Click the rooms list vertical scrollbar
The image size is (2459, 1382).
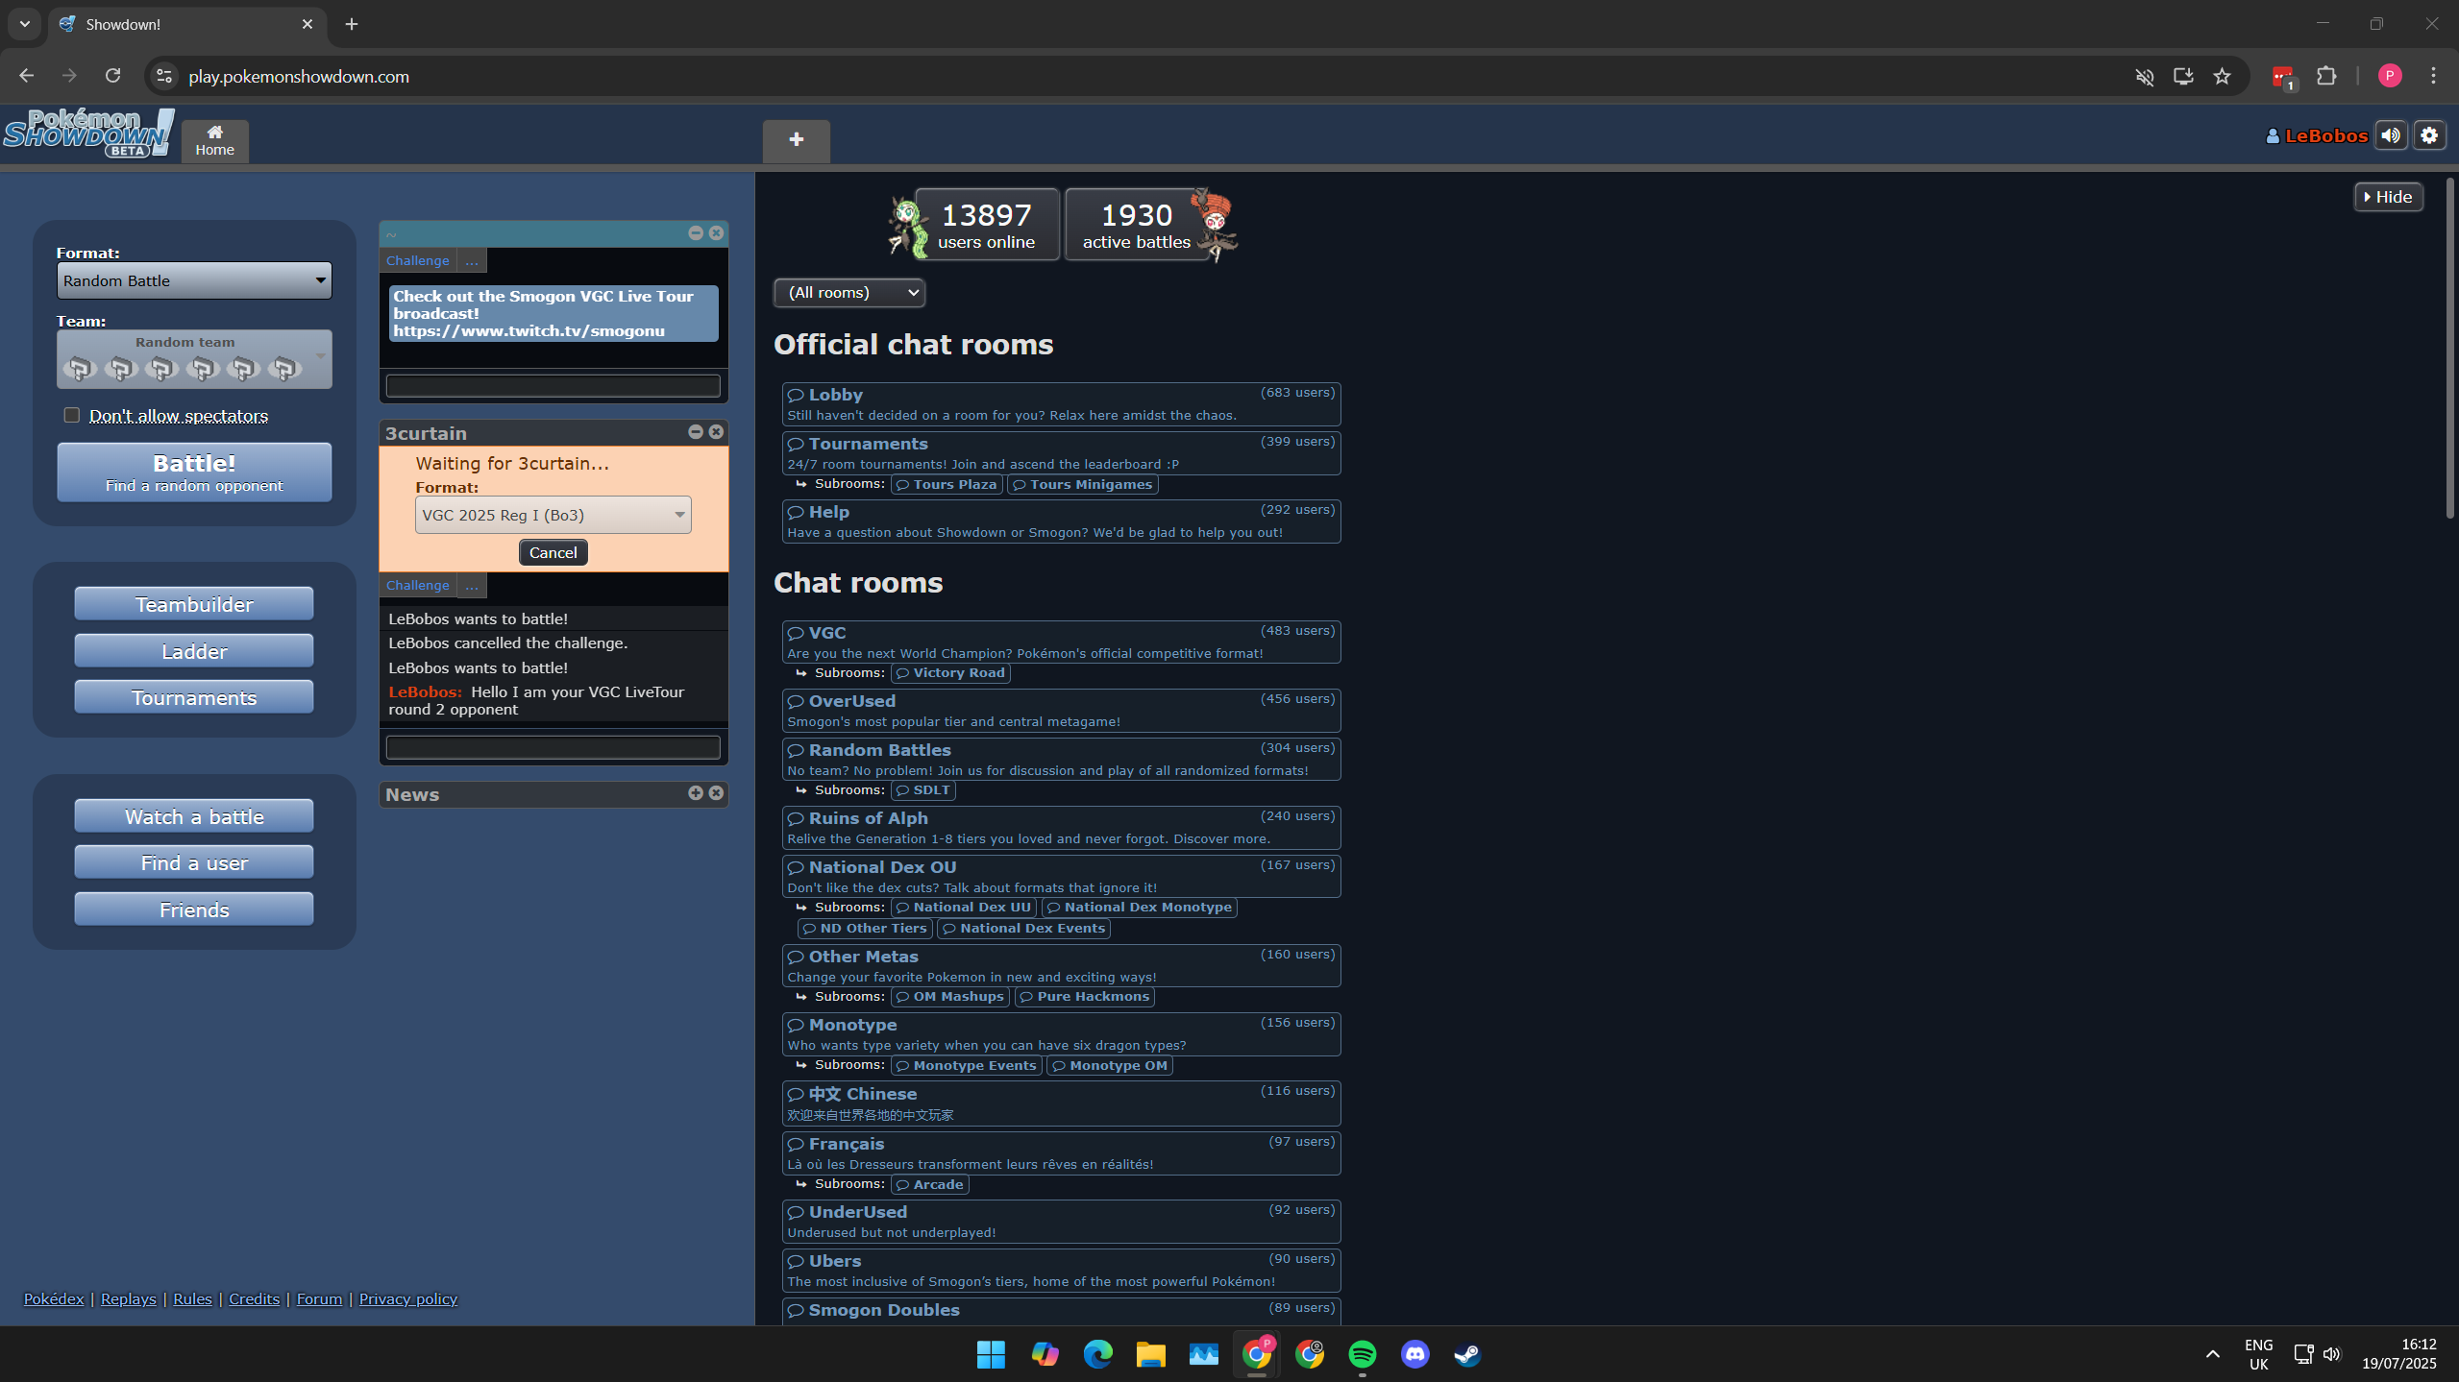(2449, 348)
